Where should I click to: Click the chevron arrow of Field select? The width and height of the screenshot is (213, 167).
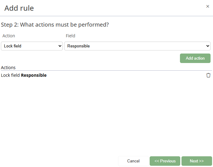coord(208,46)
